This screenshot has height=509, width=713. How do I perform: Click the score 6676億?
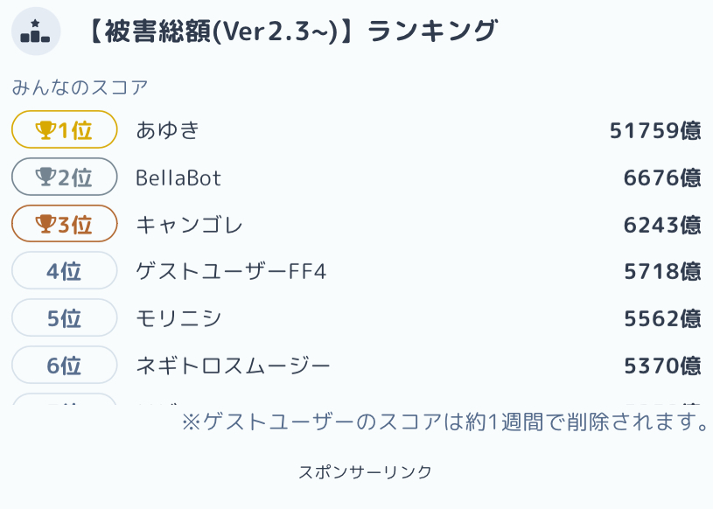(662, 178)
